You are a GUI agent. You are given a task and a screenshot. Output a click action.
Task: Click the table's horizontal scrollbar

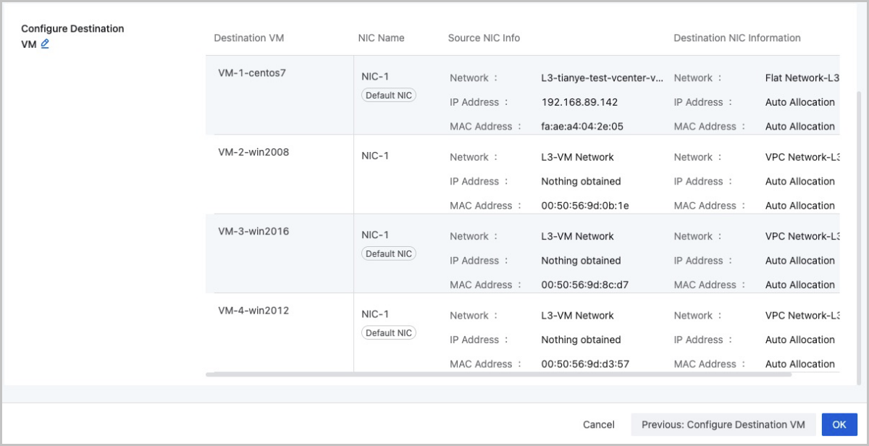tap(498, 374)
